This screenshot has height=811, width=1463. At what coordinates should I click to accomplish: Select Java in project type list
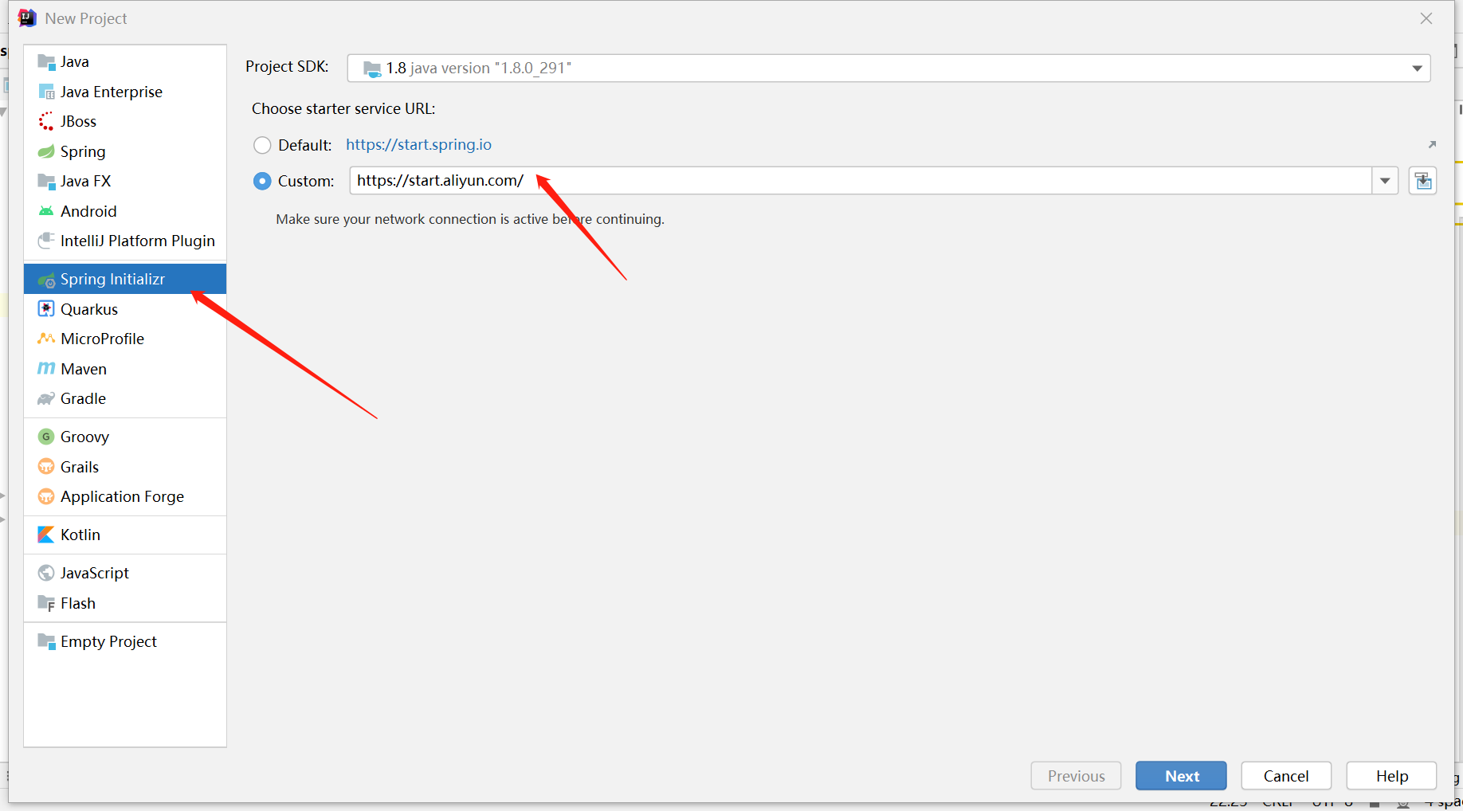tap(125, 62)
